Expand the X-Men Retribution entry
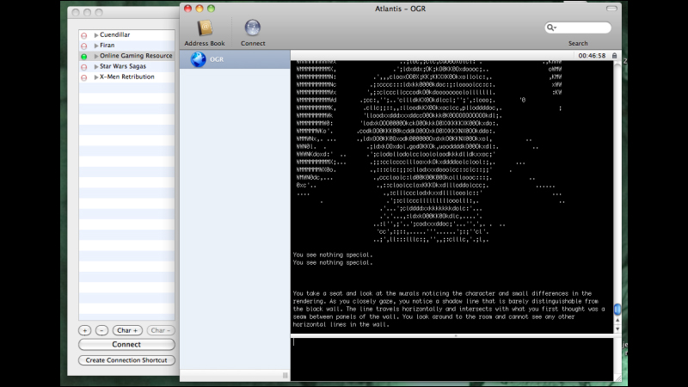The height and width of the screenshot is (387, 688). point(96,77)
